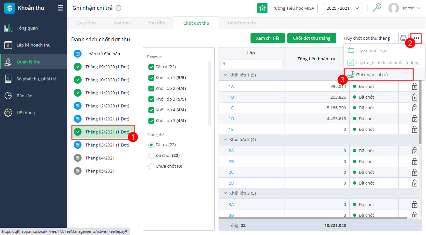Toggle the hamburger menu in sidebar header

(x=60, y=8)
